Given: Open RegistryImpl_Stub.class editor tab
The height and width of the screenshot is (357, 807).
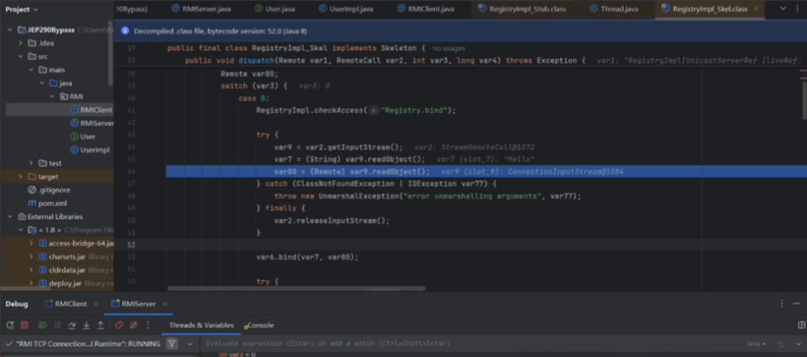Looking at the screenshot, I should (x=523, y=9).
